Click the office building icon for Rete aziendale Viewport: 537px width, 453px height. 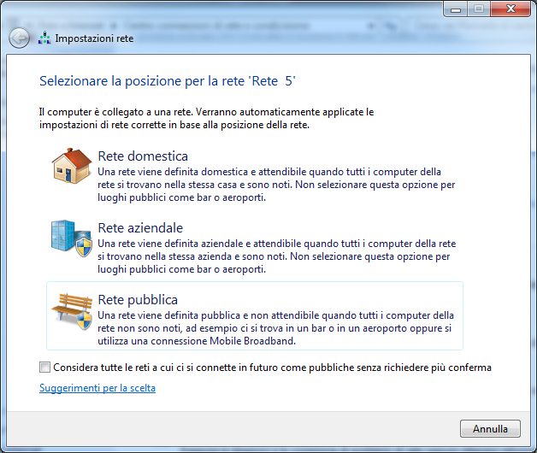pos(68,236)
